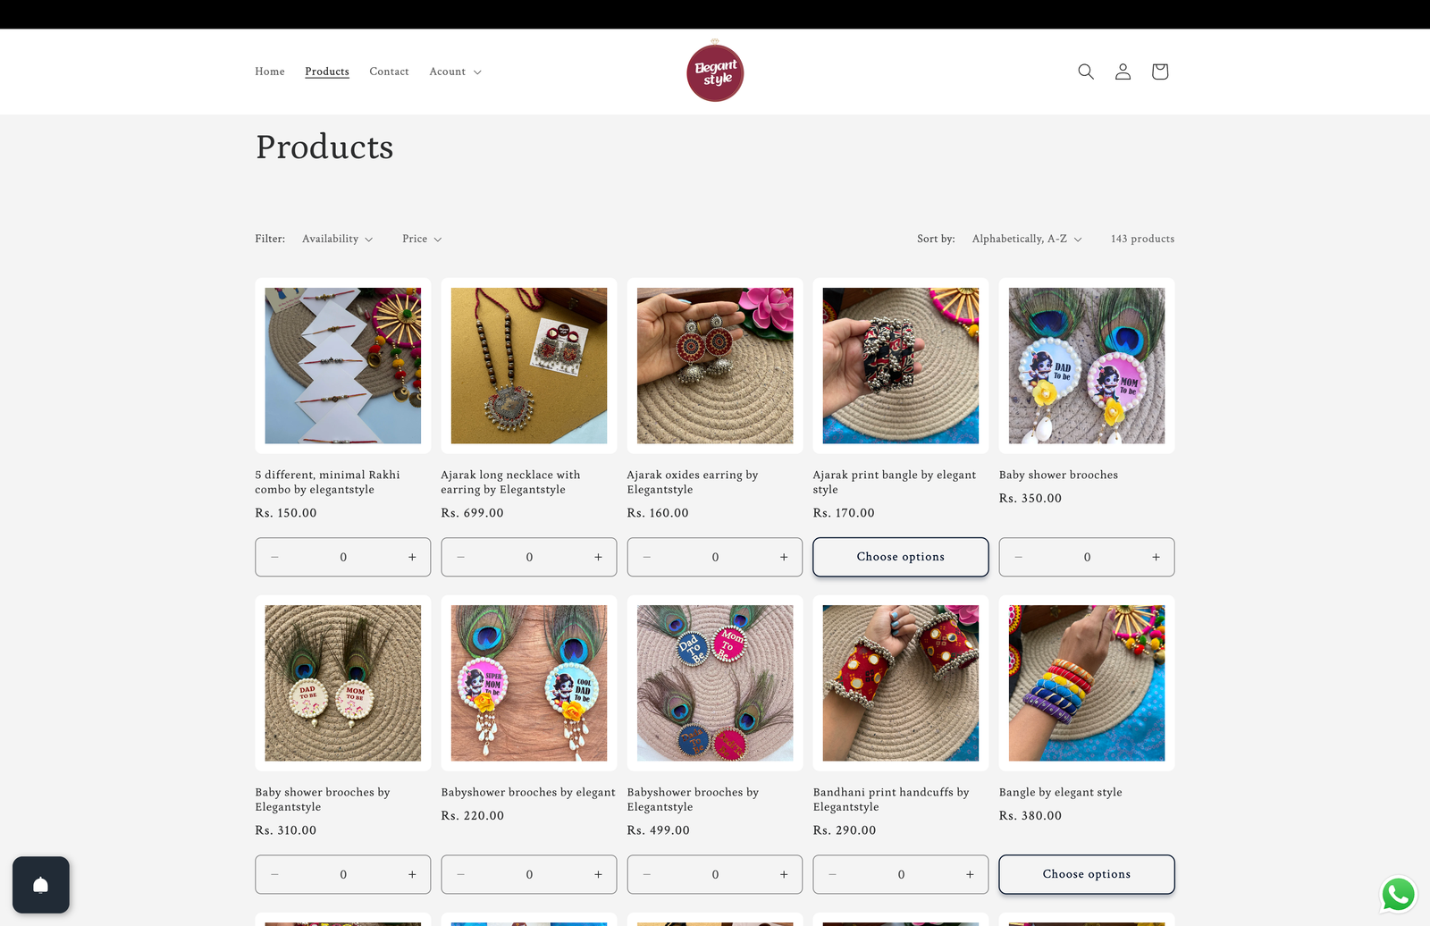
Task: Decrease quantity for 5 different minimal Rakhi combo
Action: 274,557
